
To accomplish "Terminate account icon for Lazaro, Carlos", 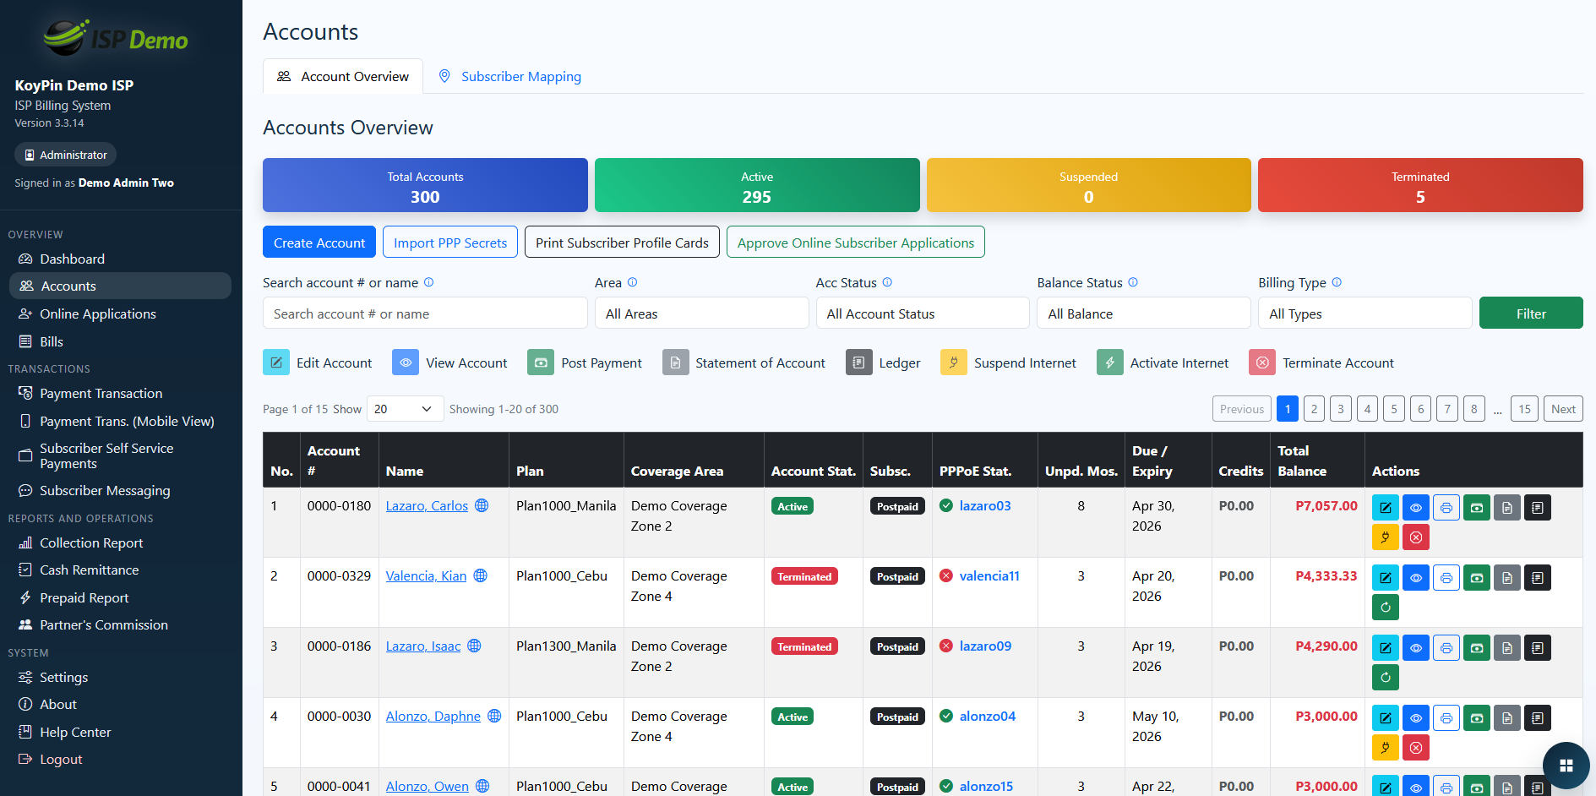I will [x=1416, y=537].
